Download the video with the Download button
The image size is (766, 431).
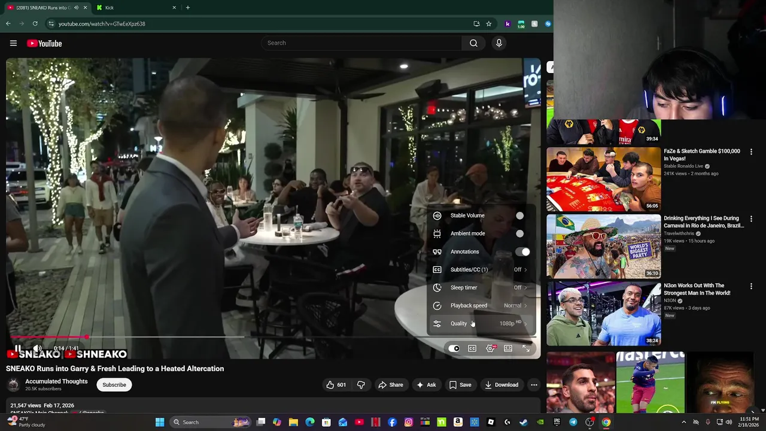[x=501, y=385]
